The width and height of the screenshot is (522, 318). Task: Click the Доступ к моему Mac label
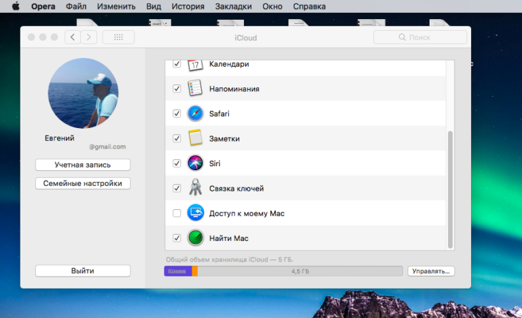(247, 213)
